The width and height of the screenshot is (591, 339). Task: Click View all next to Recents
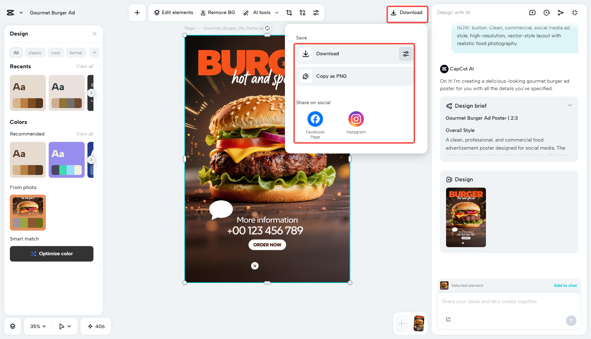coord(85,66)
